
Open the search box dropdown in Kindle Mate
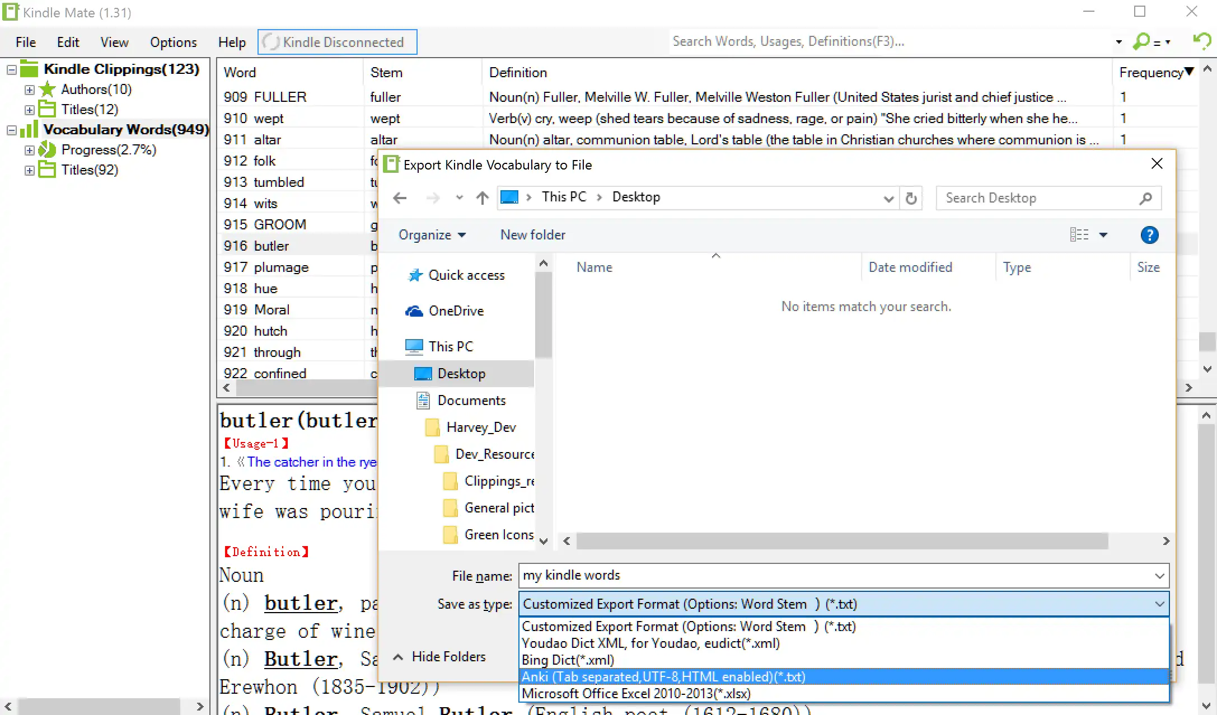(1118, 42)
